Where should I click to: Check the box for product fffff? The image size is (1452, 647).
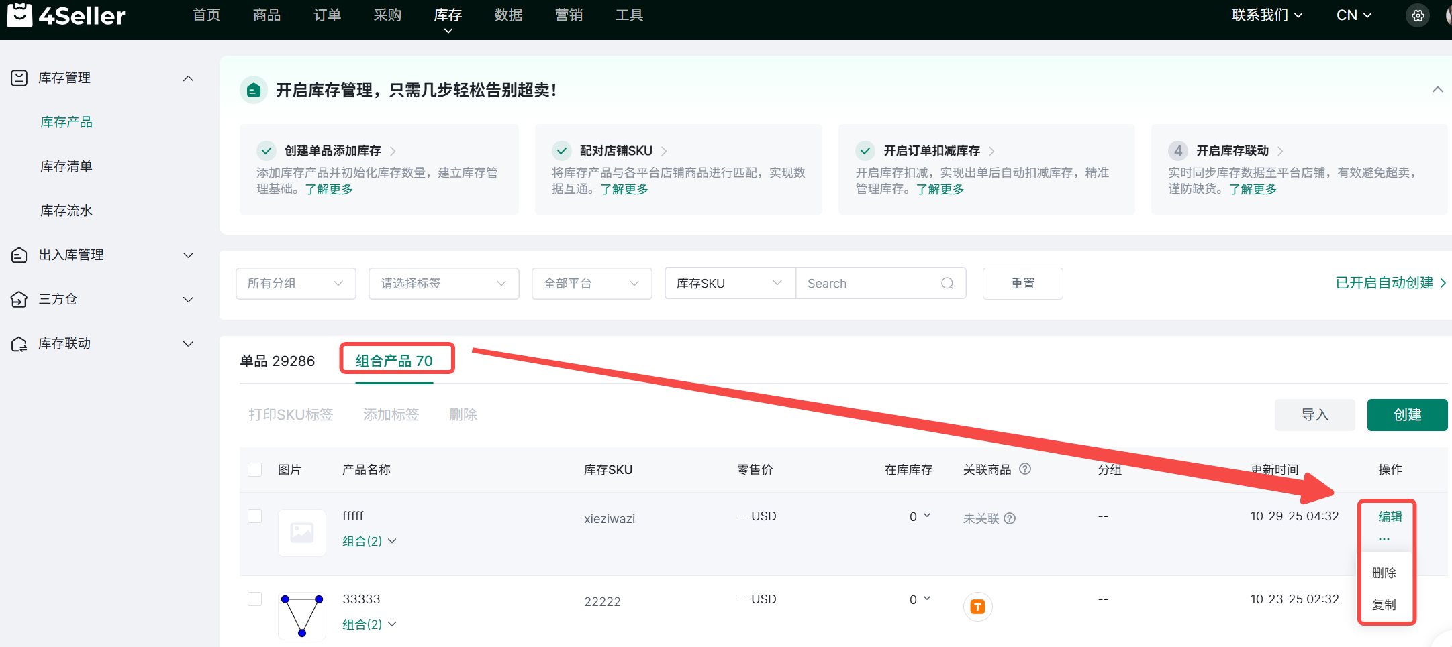[x=255, y=516]
